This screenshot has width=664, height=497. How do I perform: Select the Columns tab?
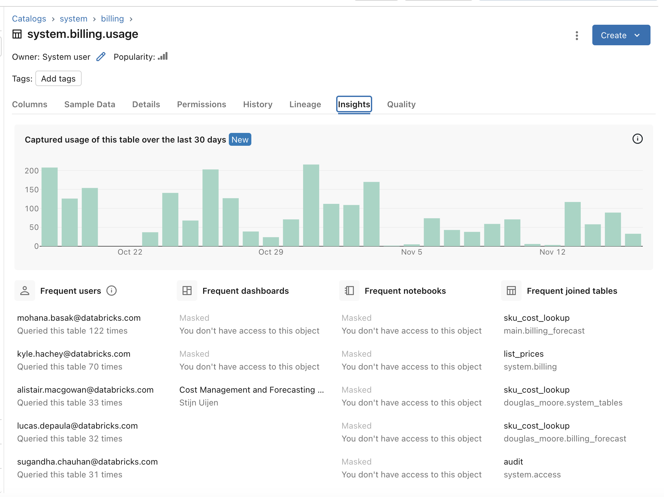29,104
